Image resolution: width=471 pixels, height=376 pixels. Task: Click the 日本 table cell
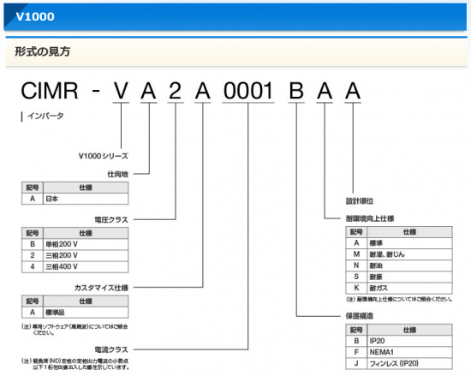(x=86, y=199)
